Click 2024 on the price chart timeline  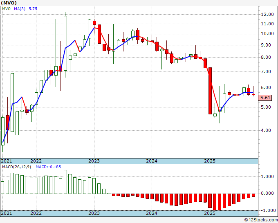(152, 161)
